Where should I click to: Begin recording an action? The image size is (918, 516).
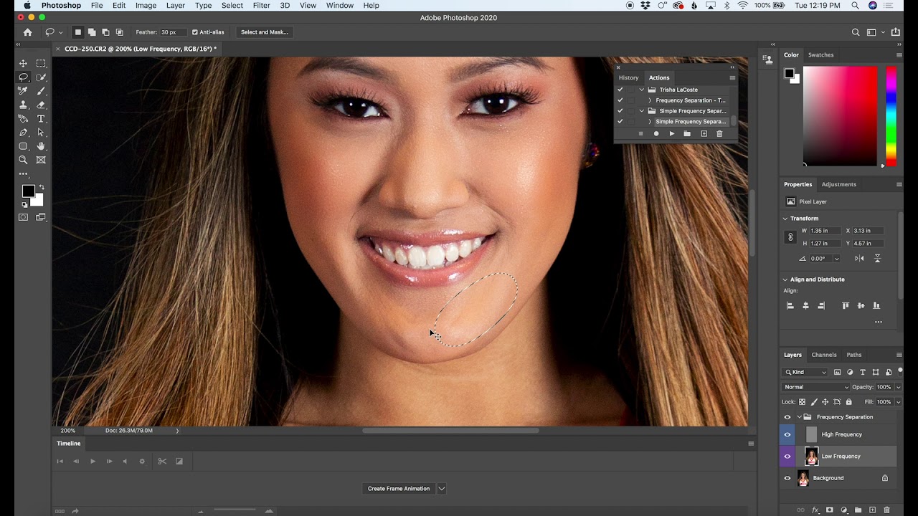coord(656,134)
